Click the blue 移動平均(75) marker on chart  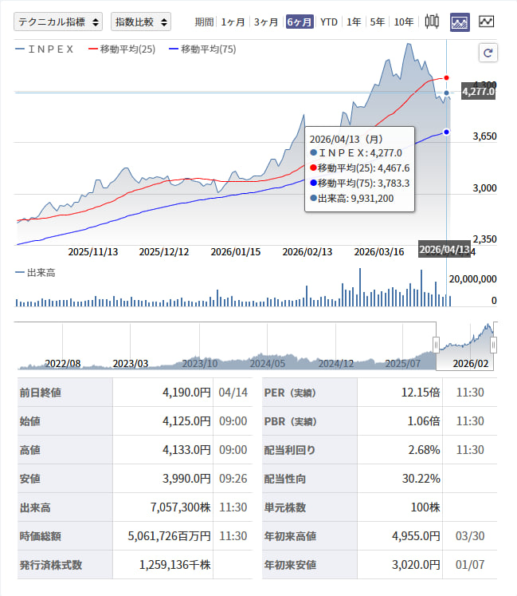pyautogui.click(x=446, y=132)
